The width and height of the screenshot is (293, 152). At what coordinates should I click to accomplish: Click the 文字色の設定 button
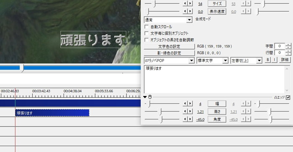pos(169,46)
